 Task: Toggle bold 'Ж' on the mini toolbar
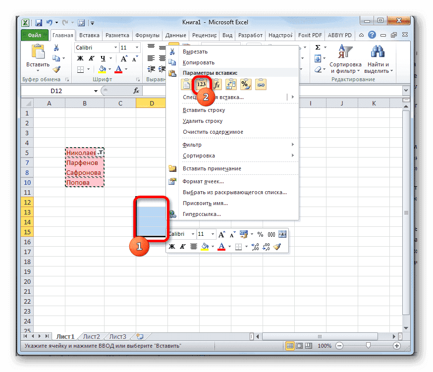(172, 246)
